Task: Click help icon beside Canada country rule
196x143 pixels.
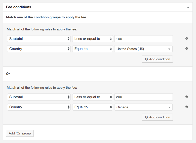Action: click(x=186, y=107)
